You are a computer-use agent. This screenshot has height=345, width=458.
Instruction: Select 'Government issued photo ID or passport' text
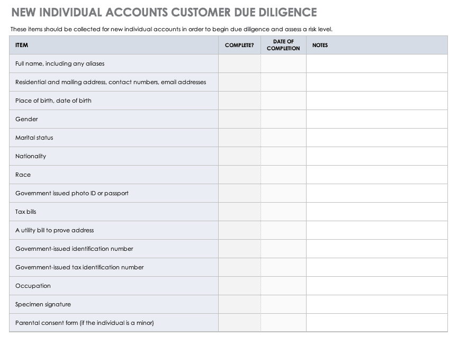(x=72, y=193)
